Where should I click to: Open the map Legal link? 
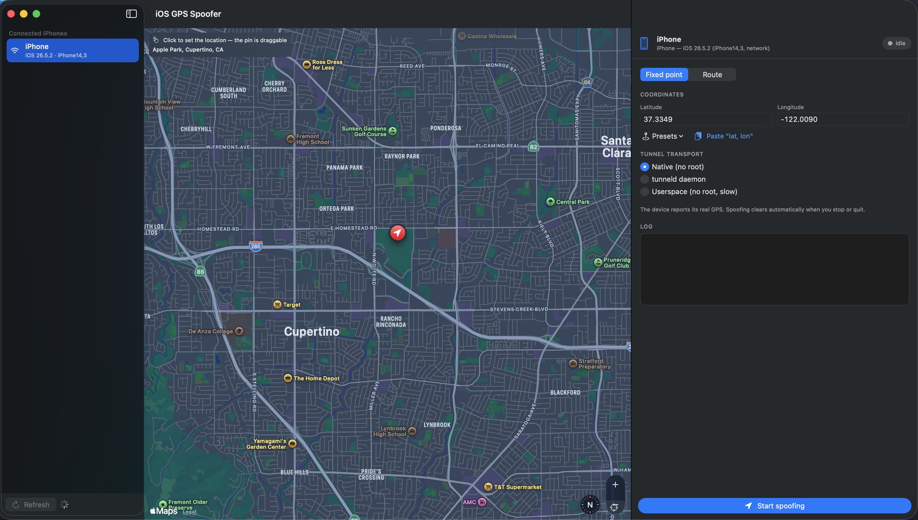[x=190, y=512]
